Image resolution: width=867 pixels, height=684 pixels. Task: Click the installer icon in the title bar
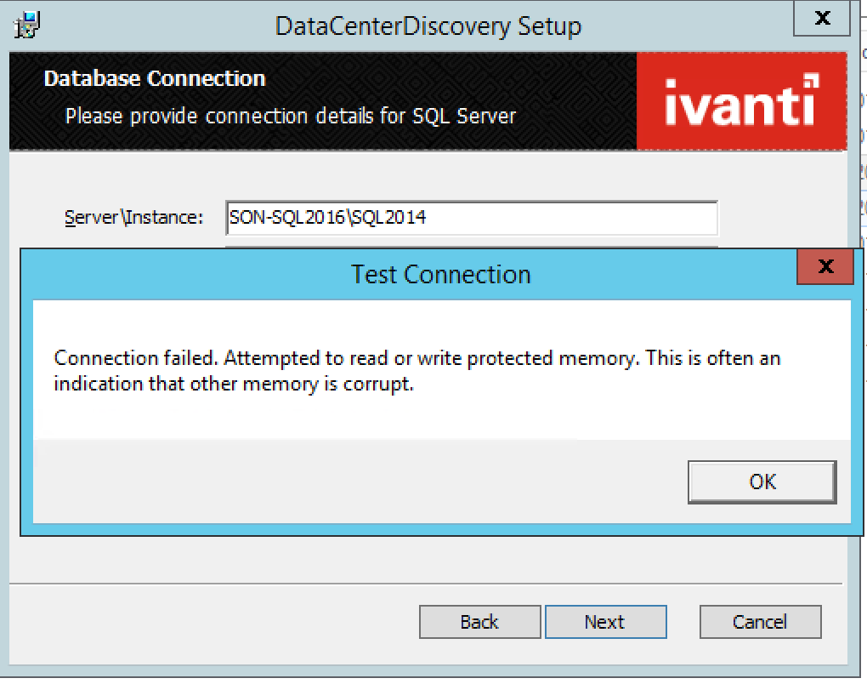click(x=27, y=26)
